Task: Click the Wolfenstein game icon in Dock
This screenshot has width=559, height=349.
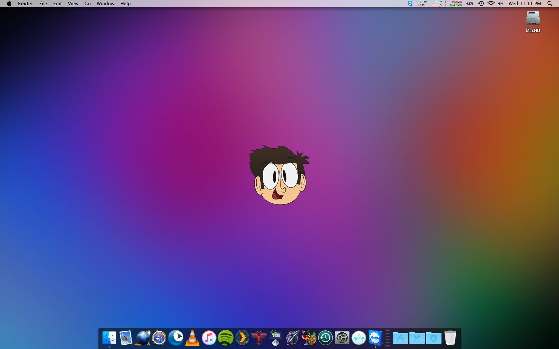Action: tap(259, 338)
